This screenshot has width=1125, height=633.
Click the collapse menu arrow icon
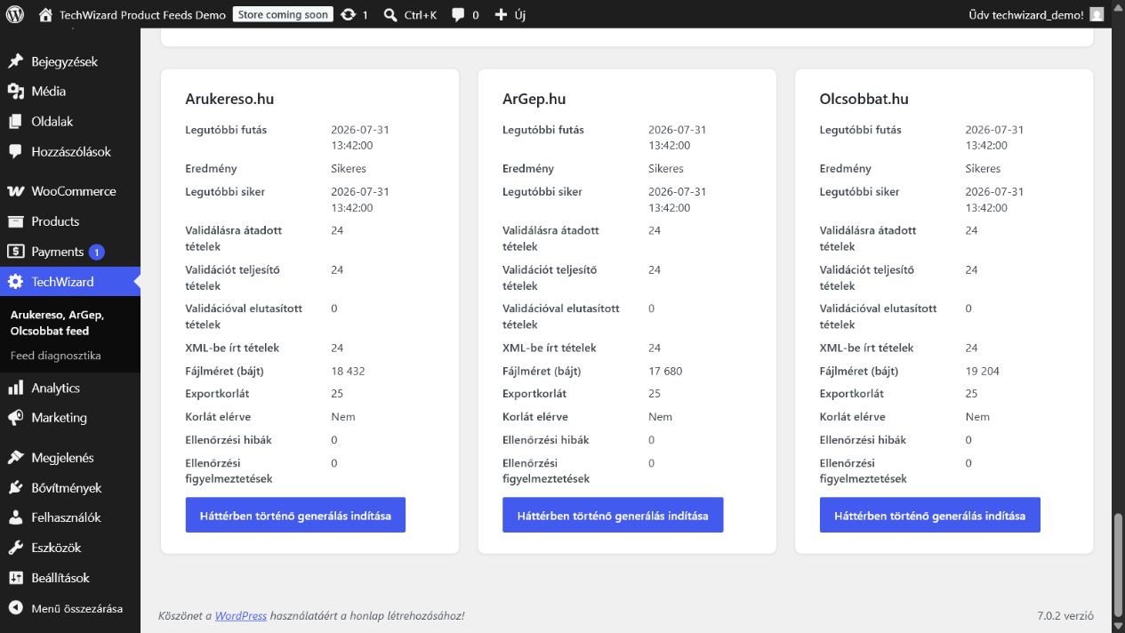15,608
